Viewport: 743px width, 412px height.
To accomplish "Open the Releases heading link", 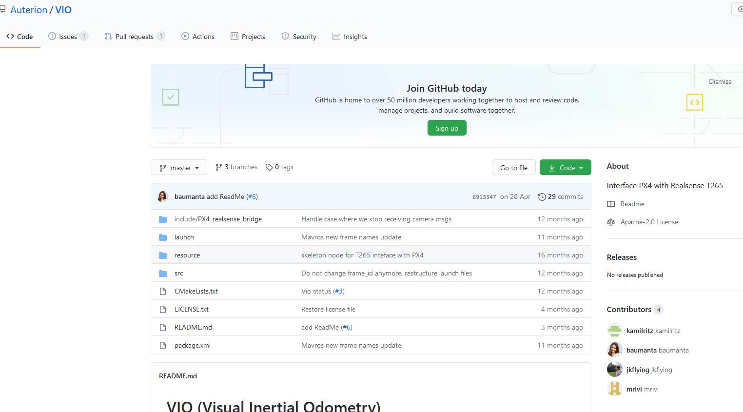I will pos(622,257).
